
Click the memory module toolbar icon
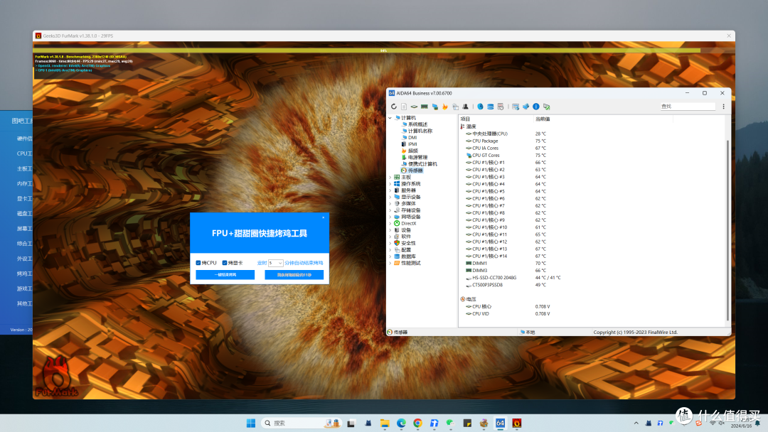point(425,107)
